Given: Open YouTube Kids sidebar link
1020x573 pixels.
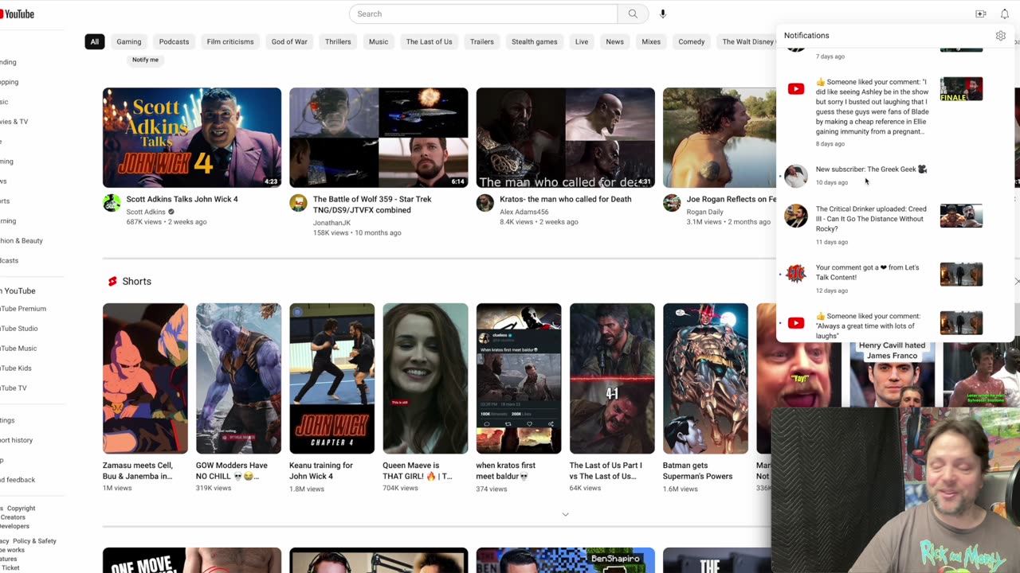Looking at the screenshot, I should pos(16,368).
